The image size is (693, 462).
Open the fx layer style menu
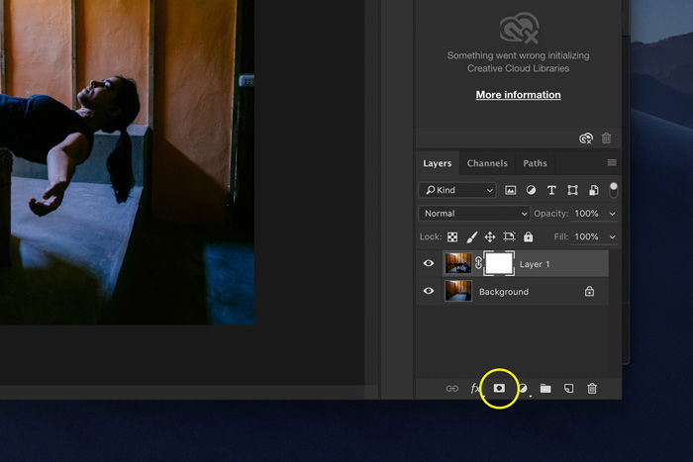pyautogui.click(x=475, y=388)
